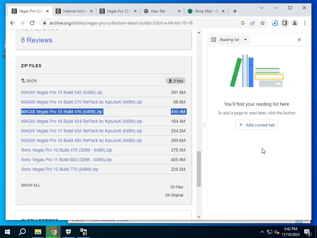
Task: Toggle the side panel button
Action: pyautogui.click(x=285, y=23)
